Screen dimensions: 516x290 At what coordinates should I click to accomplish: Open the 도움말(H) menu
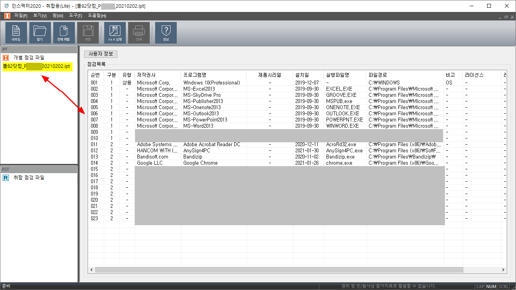pos(97,16)
